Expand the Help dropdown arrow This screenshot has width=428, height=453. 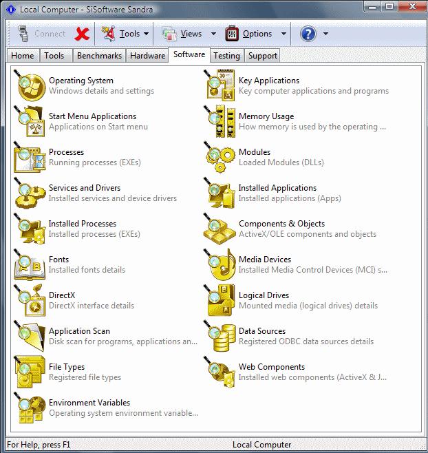coord(325,34)
